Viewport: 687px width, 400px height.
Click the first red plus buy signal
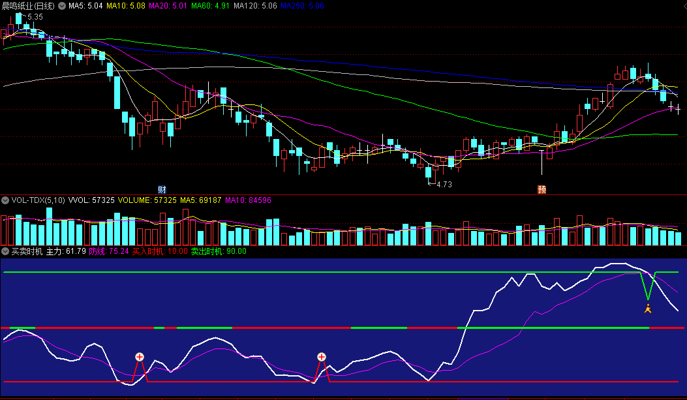click(x=140, y=357)
